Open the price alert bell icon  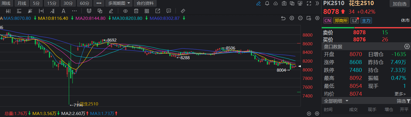(x=267, y=3)
